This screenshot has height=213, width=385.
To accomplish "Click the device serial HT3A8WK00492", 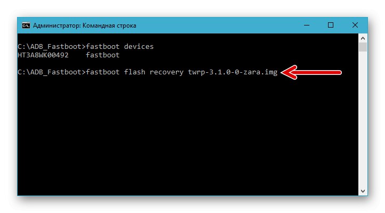I will tap(40, 55).
